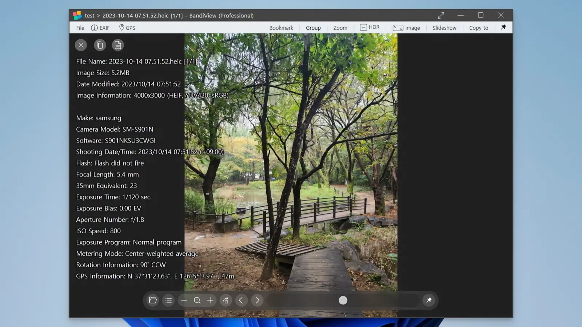This screenshot has height=327, width=582.
Task: Click the document icon in the info panel
Action: [117, 45]
